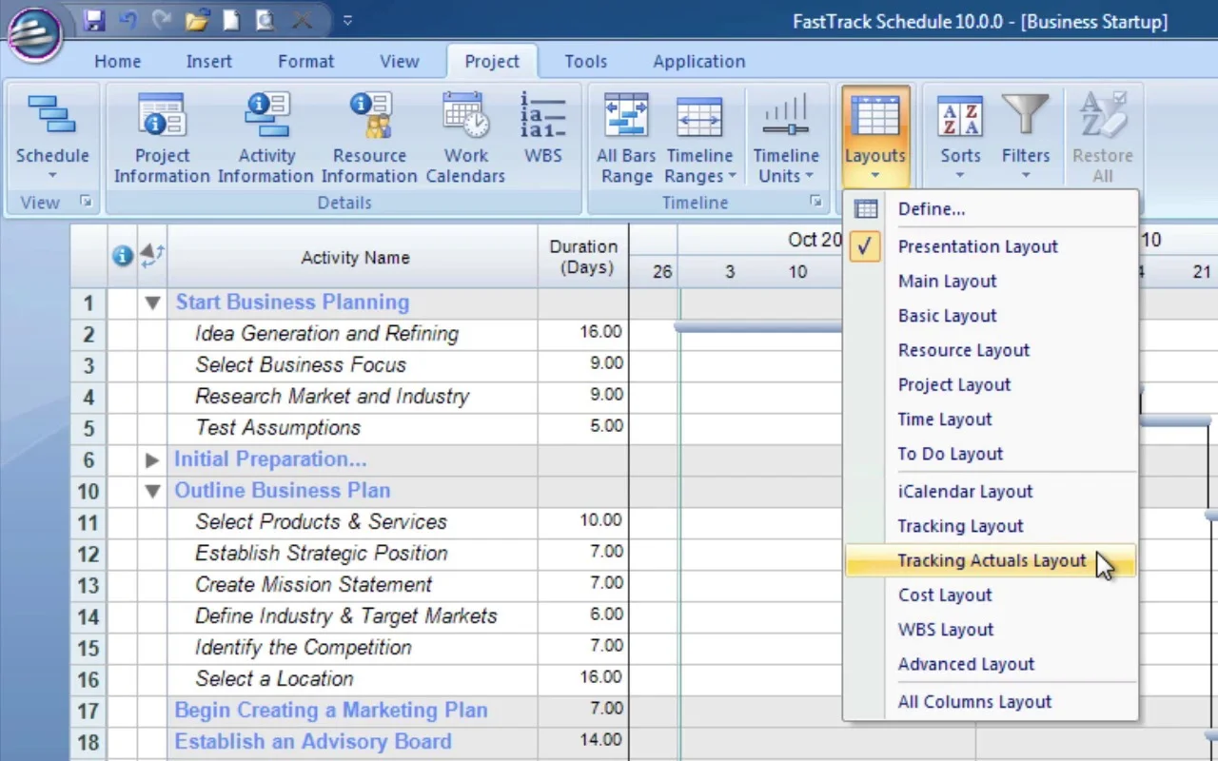The width and height of the screenshot is (1218, 761).
Task: Click the Begin Creating a Marketing Plan activity
Action: coord(330,711)
